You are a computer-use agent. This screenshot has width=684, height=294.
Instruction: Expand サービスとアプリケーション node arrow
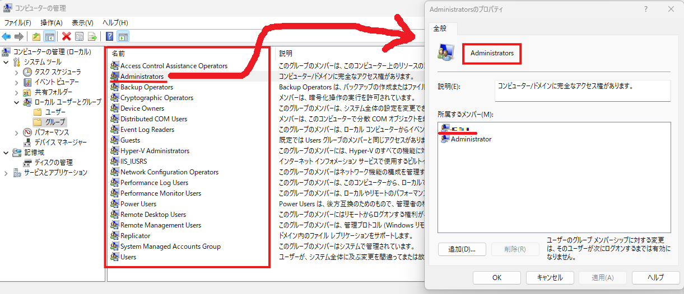tap(6, 172)
